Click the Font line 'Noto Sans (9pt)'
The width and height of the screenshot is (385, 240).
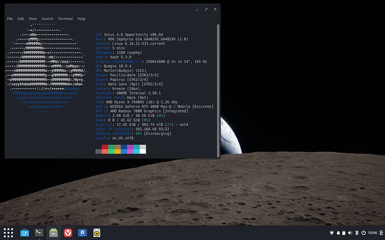pos(129,84)
